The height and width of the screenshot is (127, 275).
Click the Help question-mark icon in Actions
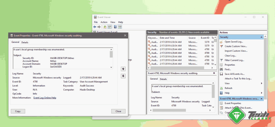[x=221, y=93]
